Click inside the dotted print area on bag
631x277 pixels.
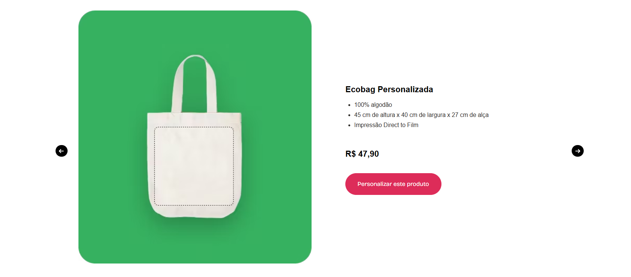point(194,166)
